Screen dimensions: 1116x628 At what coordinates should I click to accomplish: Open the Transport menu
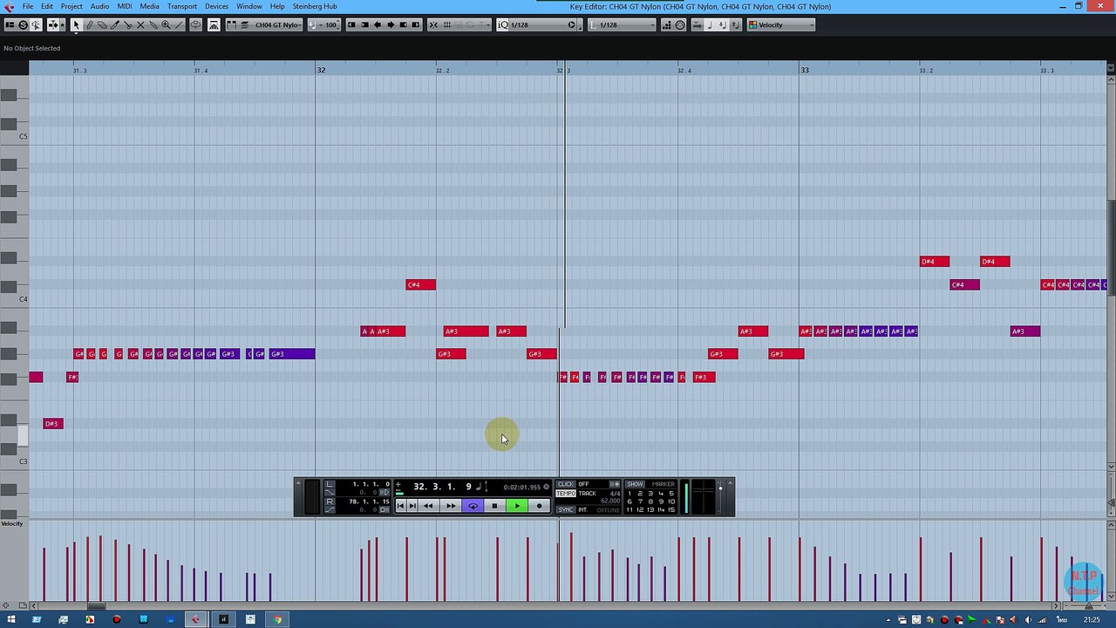pos(182,6)
